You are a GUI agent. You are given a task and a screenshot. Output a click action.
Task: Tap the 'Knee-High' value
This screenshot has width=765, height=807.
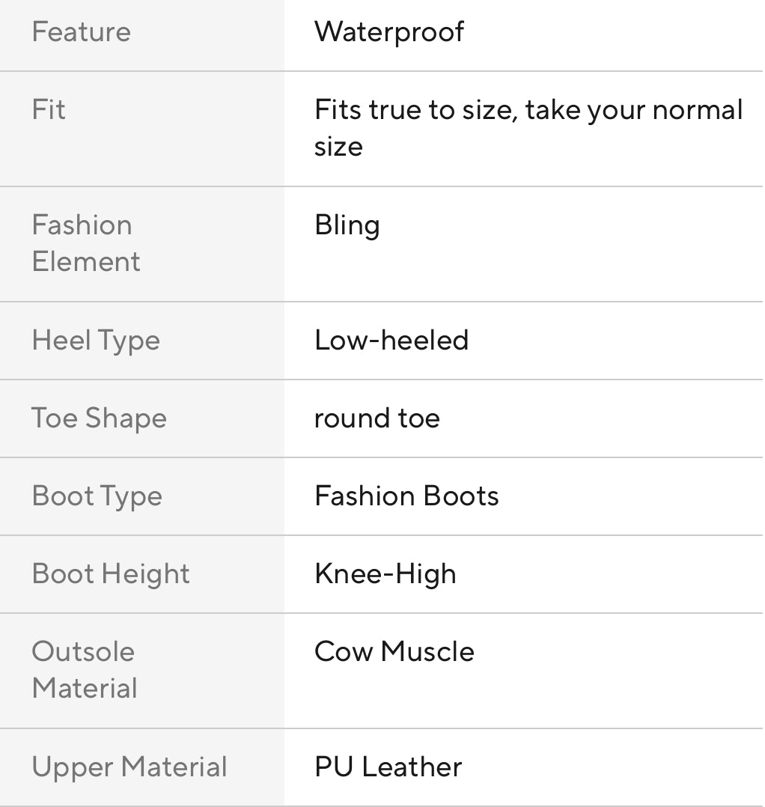(x=385, y=574)
